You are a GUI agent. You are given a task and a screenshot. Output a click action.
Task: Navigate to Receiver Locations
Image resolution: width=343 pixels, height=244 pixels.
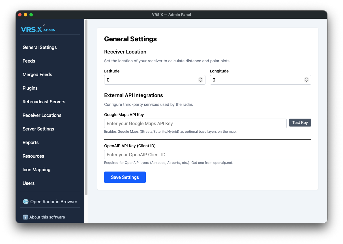point(42,115)
